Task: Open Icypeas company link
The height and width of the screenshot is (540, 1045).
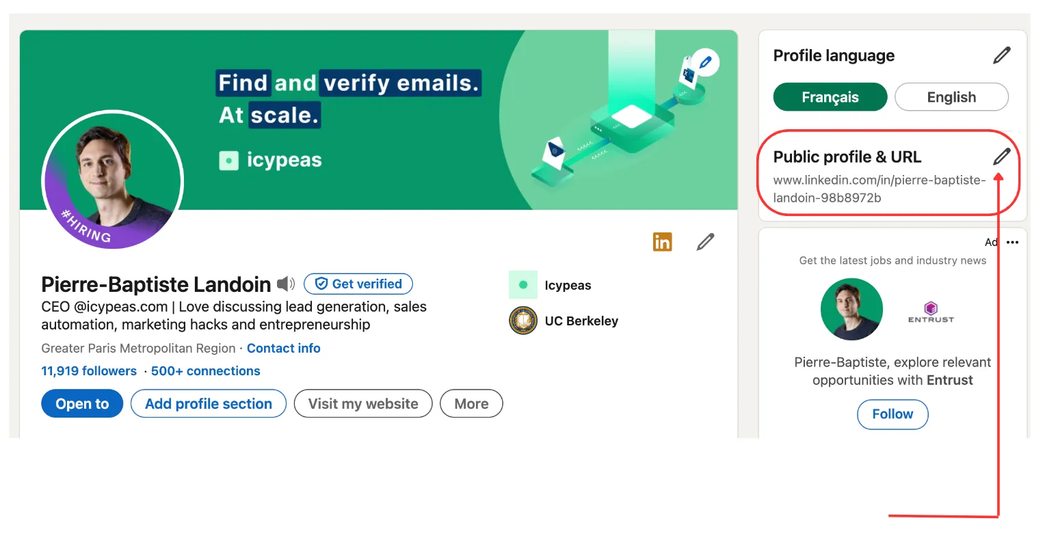Action: [568, 285]
